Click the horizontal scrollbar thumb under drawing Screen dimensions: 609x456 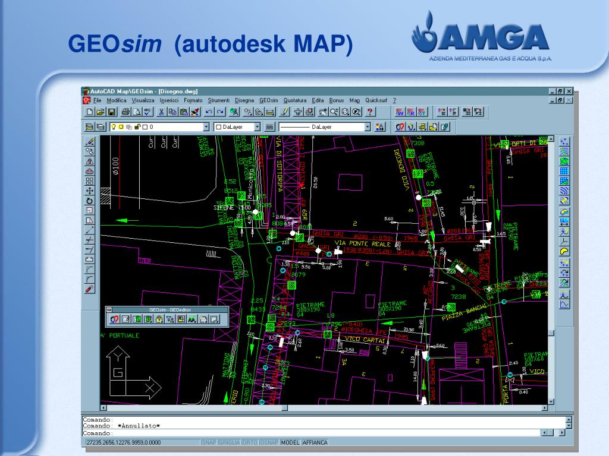click(285, 408)
